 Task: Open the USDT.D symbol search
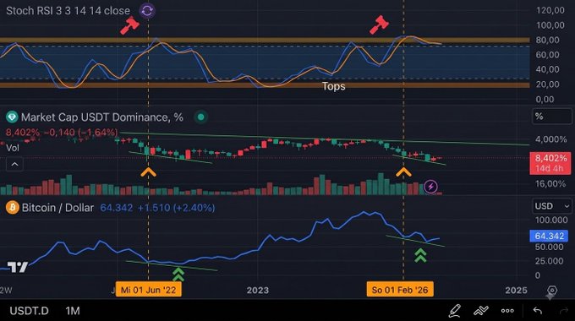pos(29,311)
